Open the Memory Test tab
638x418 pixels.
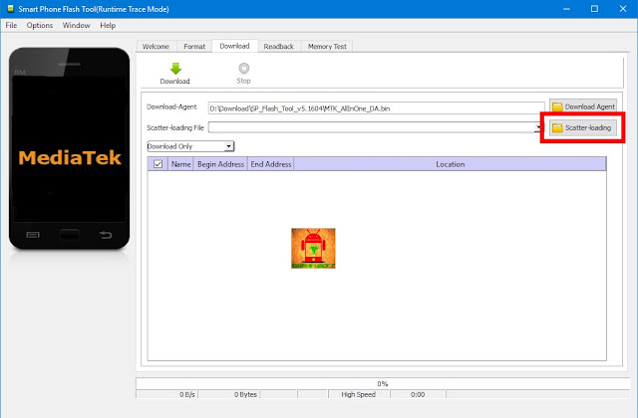[327, 47]
